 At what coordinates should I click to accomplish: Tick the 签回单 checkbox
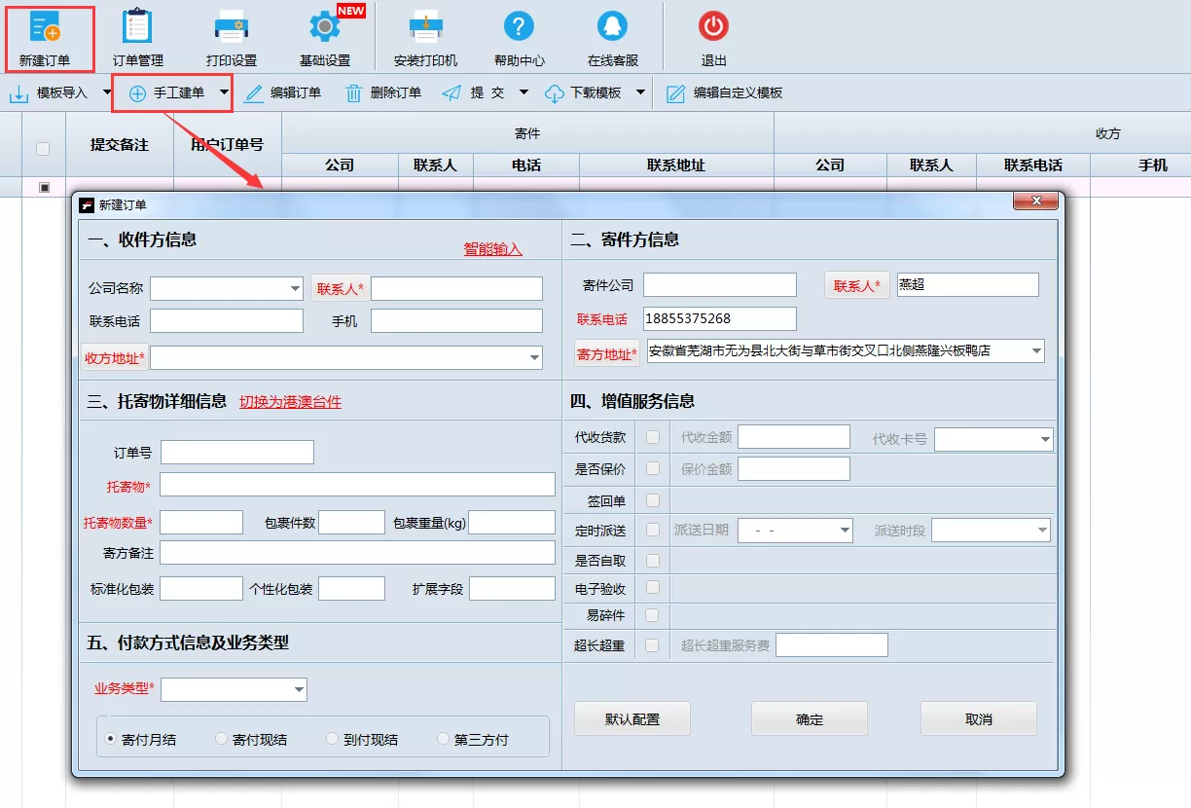pos(653,500)
